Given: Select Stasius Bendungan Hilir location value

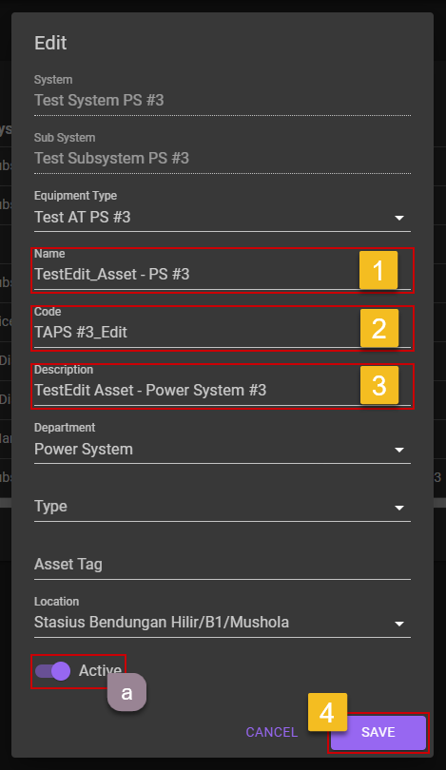Looking at the screenshot, I should pyautogui.click(x=162, y=623).
